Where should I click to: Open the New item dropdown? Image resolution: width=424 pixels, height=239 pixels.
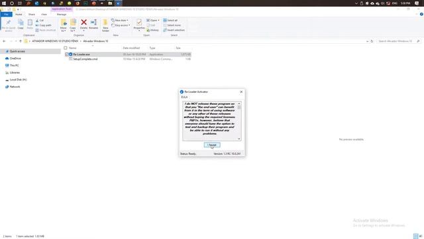(120, 21)
